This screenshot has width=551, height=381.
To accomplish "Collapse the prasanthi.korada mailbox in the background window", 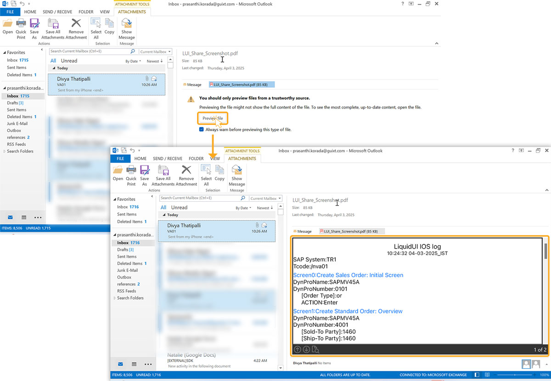I will click(4, 88).
